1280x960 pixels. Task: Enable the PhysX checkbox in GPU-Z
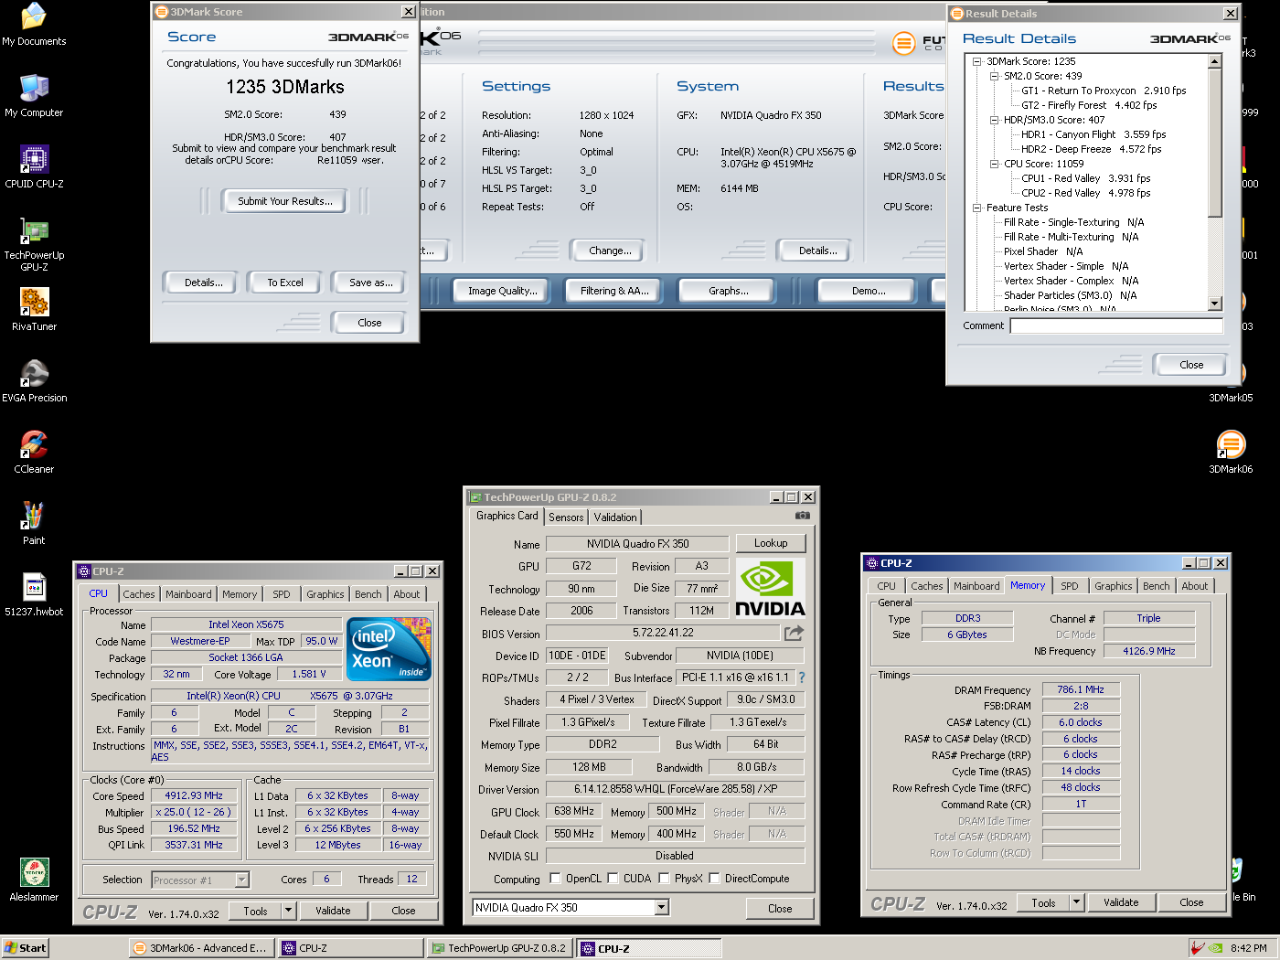point(664,879)
